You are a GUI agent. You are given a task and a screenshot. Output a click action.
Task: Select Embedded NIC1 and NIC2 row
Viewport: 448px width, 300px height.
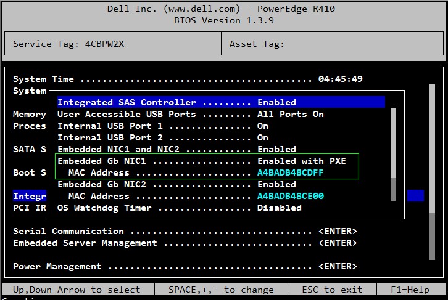click(x=177, y=149)
